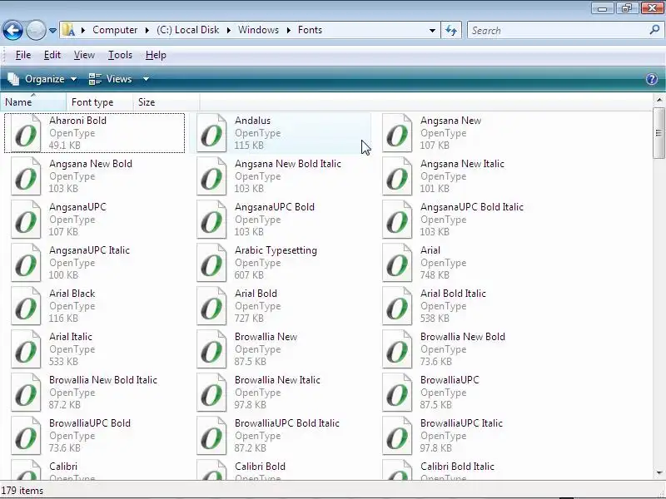
Task: Select the Browallia New Bold font icon
Action: [397, 349]
